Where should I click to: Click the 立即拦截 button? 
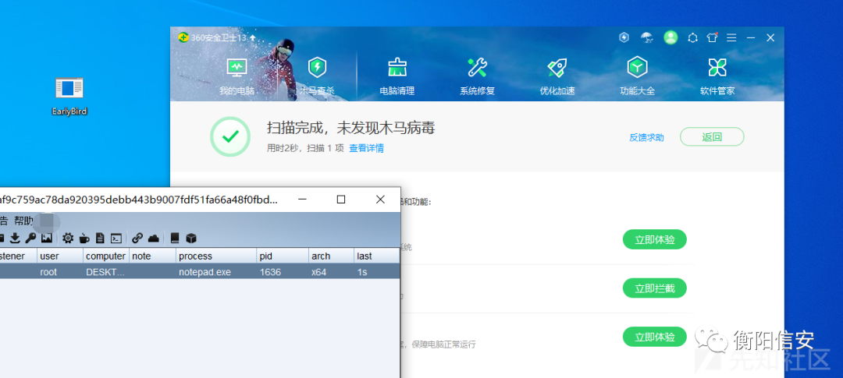coord(654,288)
